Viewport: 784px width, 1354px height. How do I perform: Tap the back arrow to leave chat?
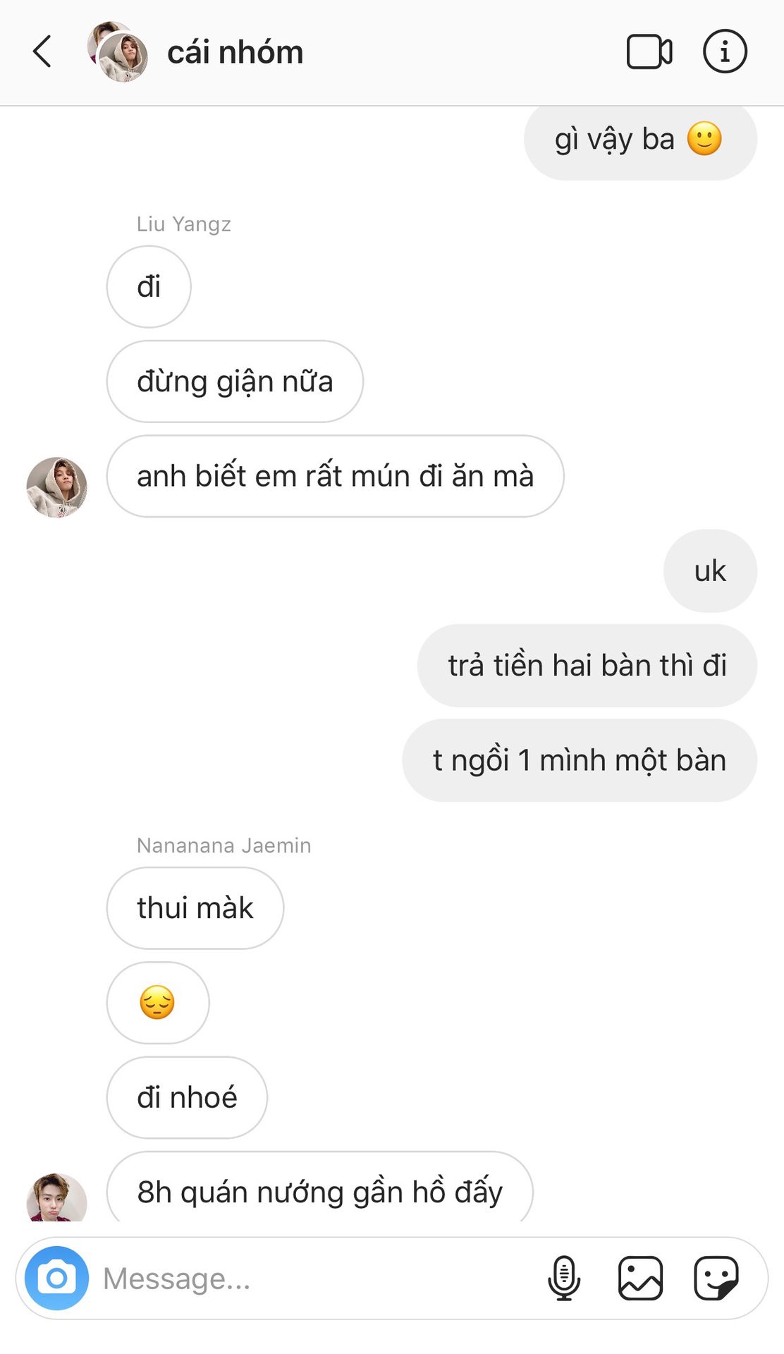point(43,52)
